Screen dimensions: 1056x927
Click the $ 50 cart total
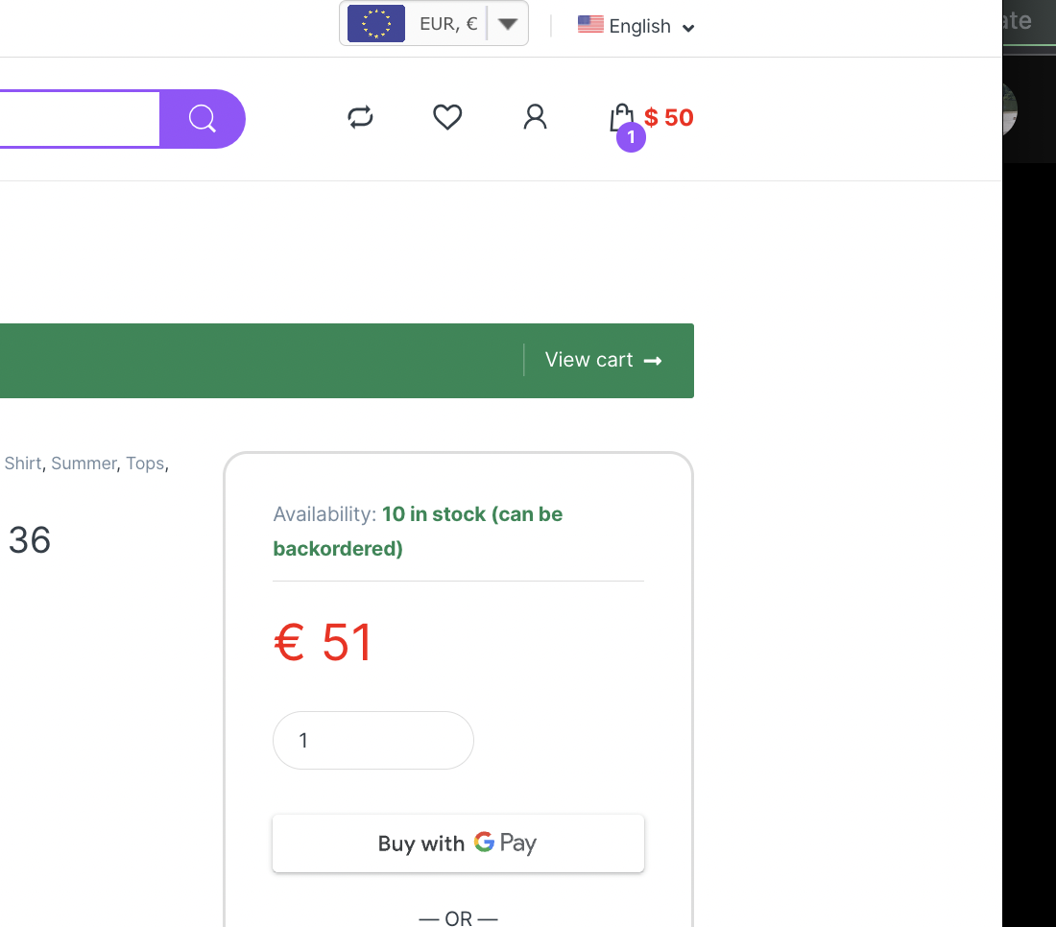coord(669,118)
